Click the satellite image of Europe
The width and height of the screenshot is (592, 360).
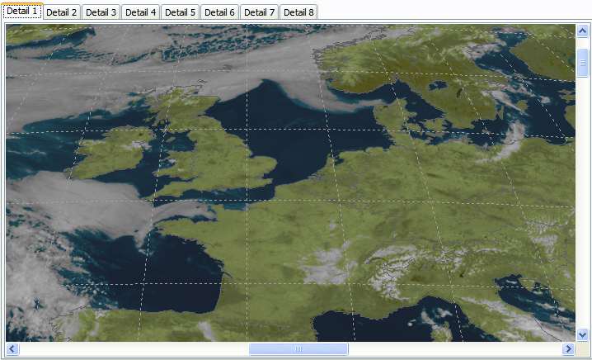click(291, 183)
